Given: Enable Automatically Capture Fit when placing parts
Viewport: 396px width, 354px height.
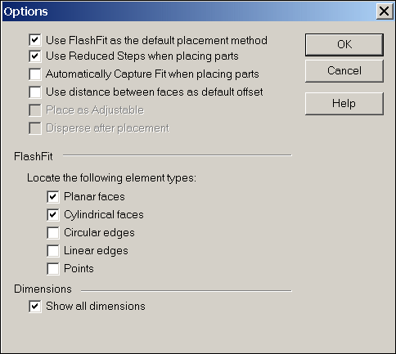Looking at the screenshot, I should 35,74.
